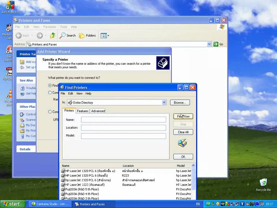Expand the Address bar dropdown arrow

coord(209,44)
